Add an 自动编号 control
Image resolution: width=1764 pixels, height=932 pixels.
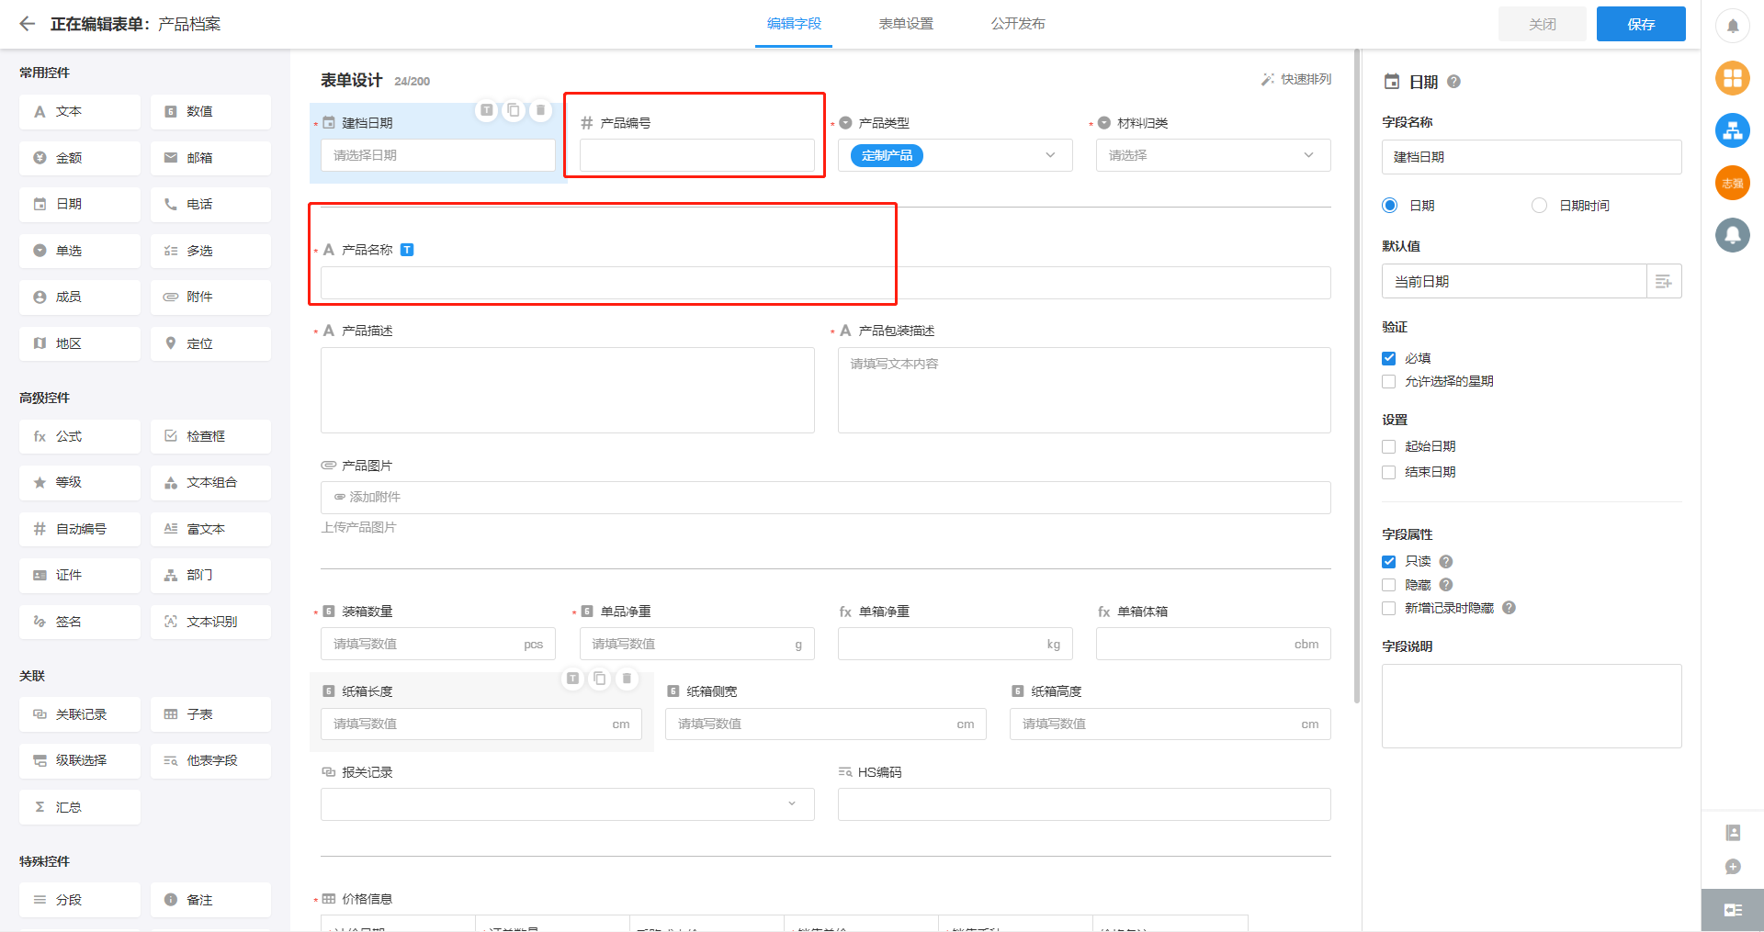click(80, 530)
